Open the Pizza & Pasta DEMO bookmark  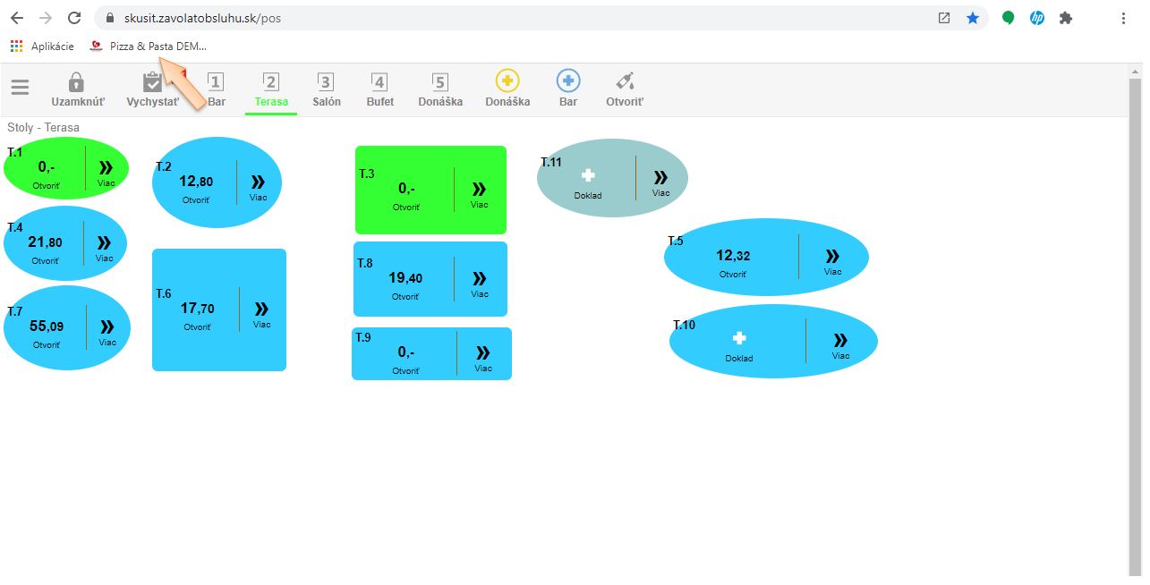149,47
